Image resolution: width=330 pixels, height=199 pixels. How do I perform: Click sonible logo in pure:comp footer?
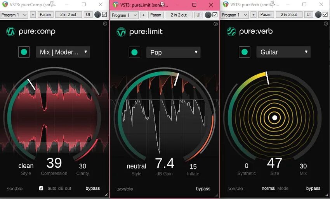click(x=14, y=189)
